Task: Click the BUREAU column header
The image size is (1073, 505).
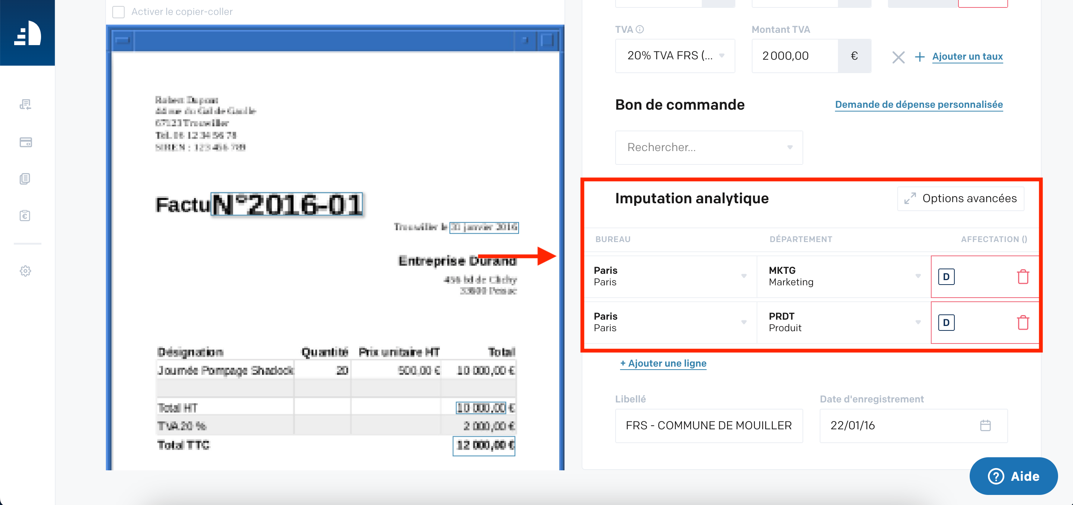Action: [x=613, y=239]
